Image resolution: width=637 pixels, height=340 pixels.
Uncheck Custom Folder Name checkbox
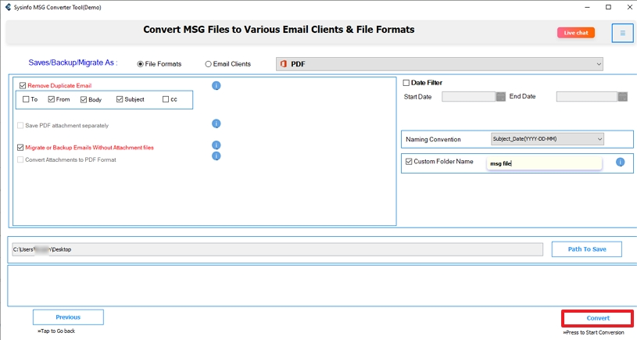pyautogui.click(x=409, y=161)
